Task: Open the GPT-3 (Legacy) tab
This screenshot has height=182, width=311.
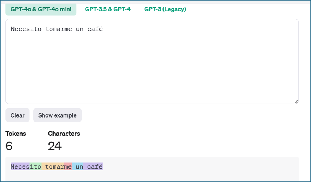Action: (x=165, y=9)
